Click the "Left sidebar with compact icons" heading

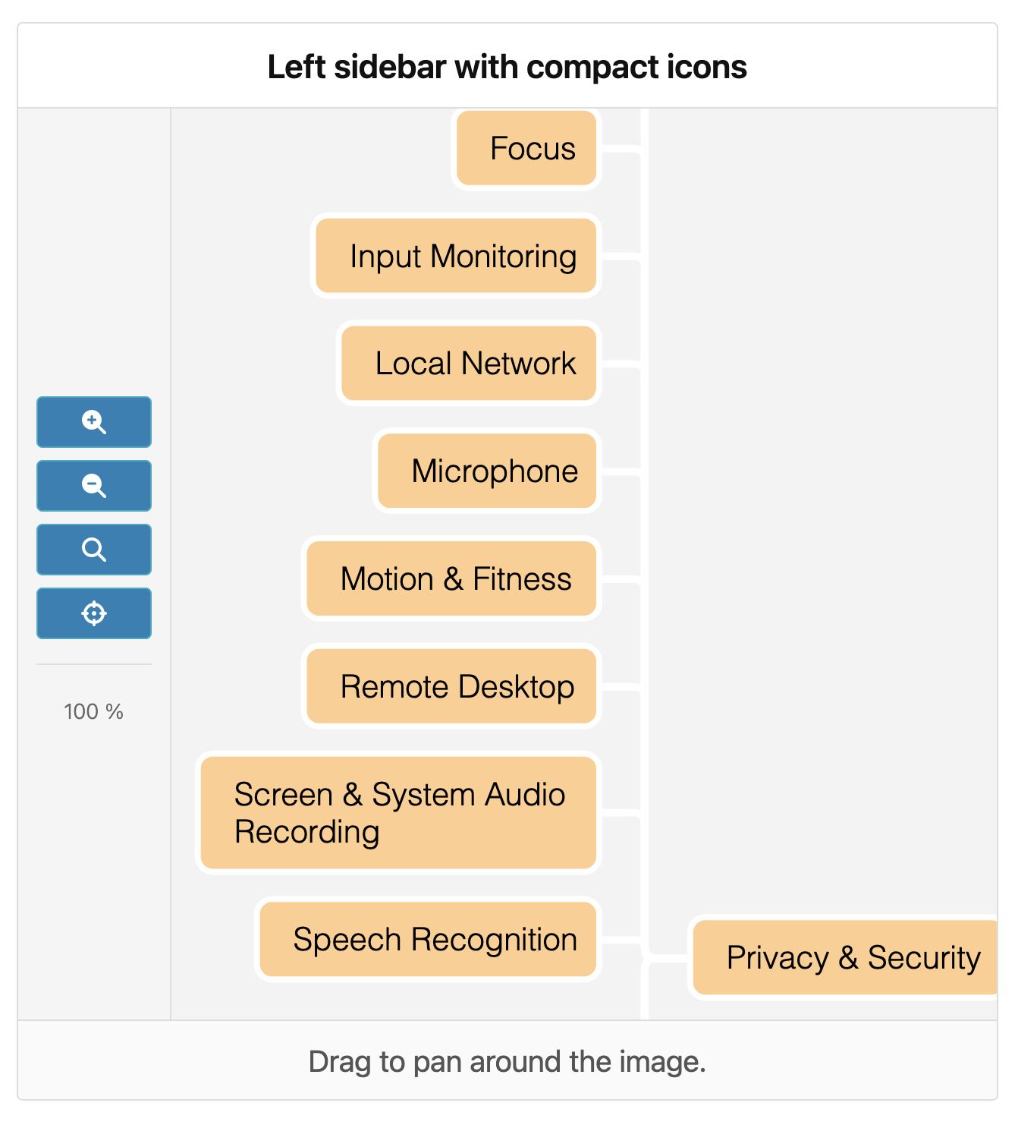507,67
